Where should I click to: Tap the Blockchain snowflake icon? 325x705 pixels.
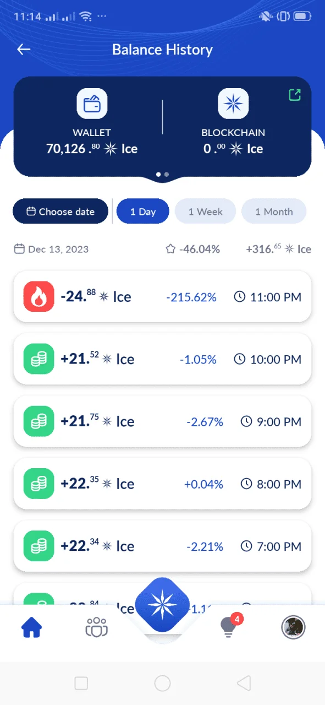234,104
